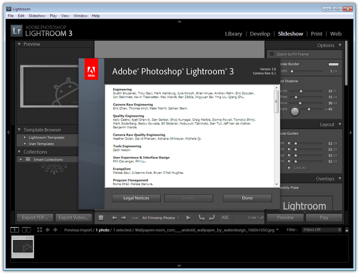Open the Edit menu

point(21,16)
